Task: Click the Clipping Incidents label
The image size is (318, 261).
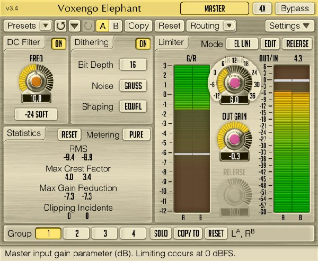Action: (78, 208)
